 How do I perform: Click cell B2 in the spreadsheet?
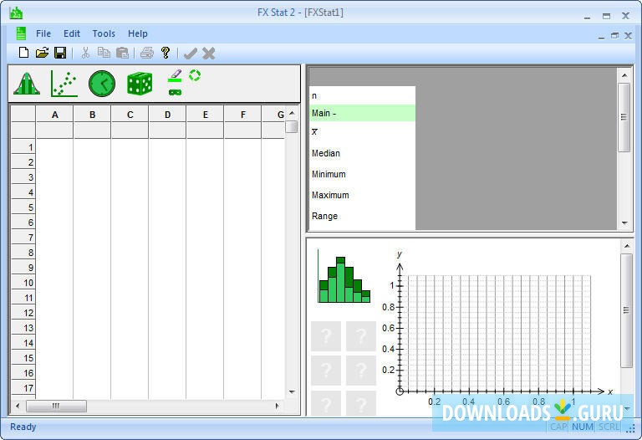(93, 162)
